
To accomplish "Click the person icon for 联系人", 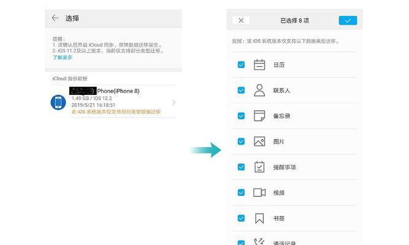I will [x=259, y=90].
